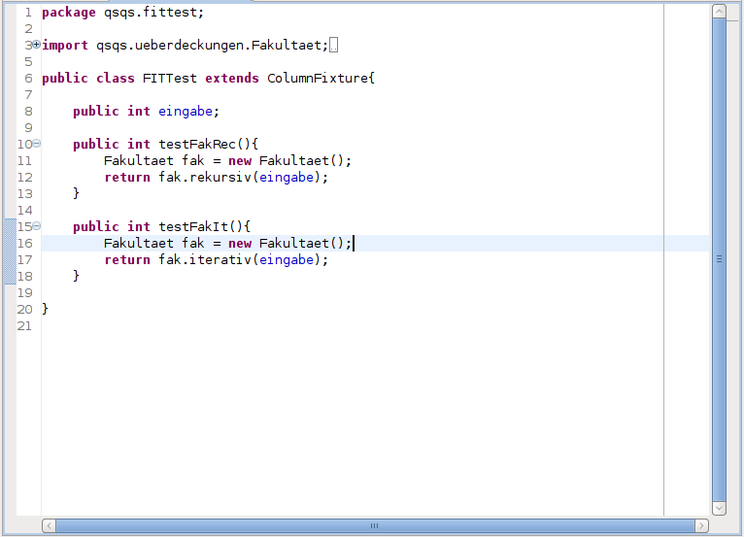The height and width of the screenshot is (537, 744).
Task: Click method name 'testFakRec(){'
Action: coord(208,145)
